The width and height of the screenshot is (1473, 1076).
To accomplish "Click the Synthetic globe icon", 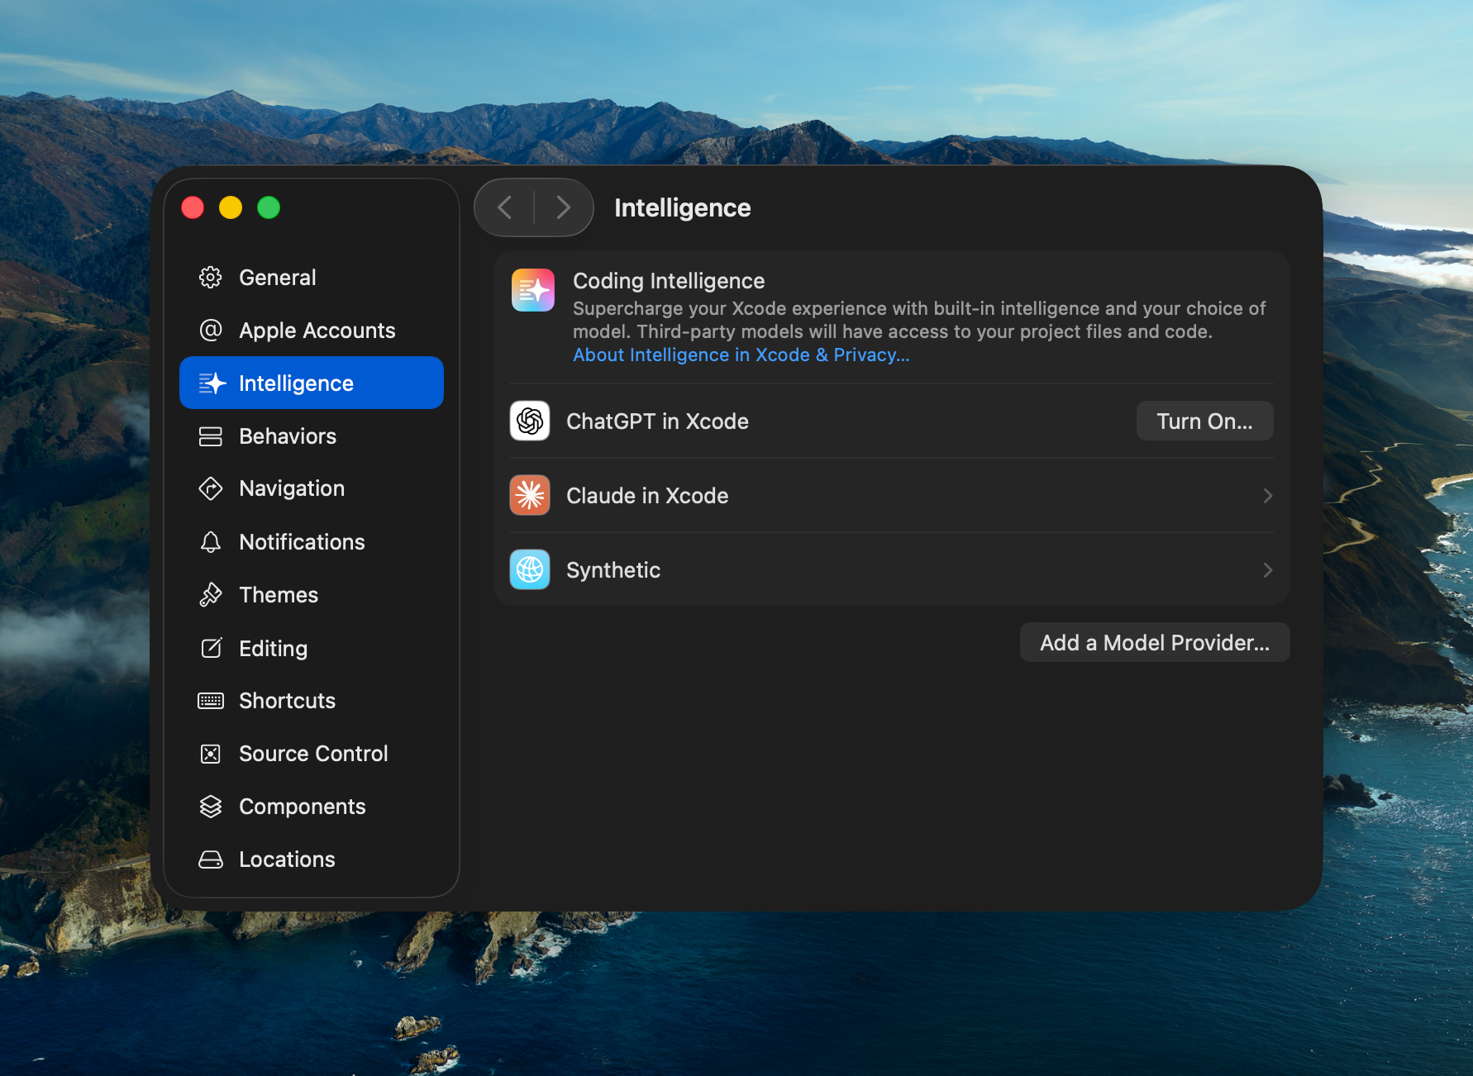I will click(x=529, y=569).
